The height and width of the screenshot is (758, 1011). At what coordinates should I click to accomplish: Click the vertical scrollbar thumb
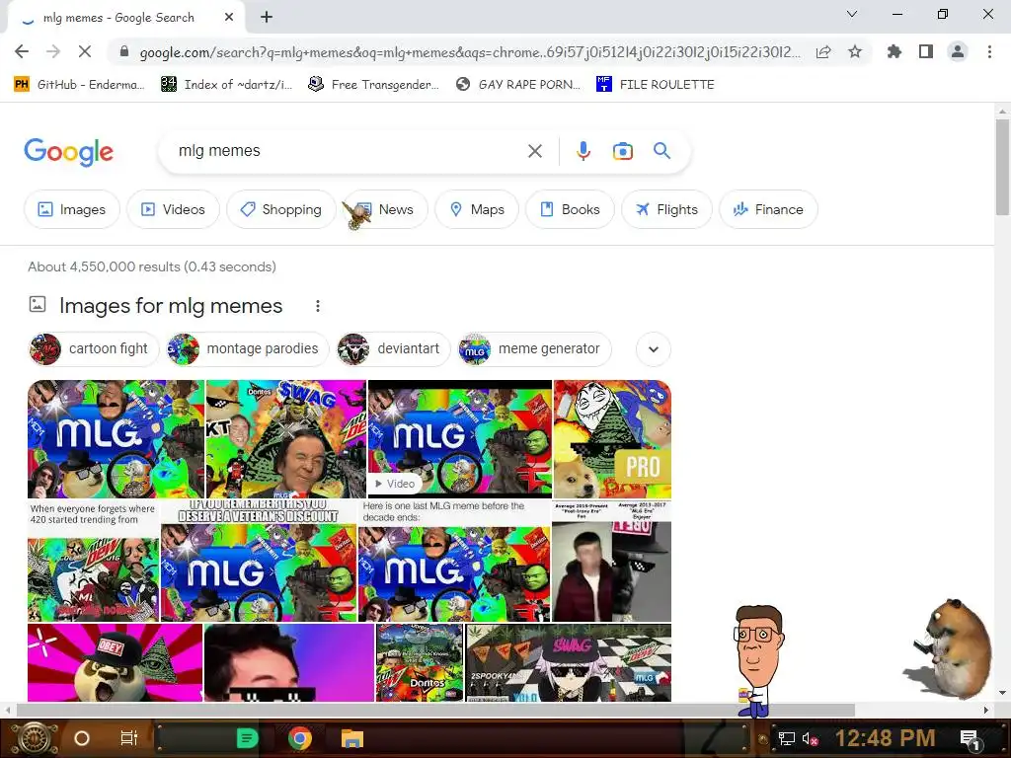point(1002,166)
